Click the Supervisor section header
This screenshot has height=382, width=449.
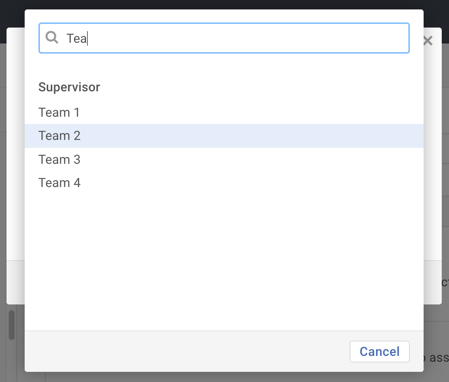click(x=69, y=87)
